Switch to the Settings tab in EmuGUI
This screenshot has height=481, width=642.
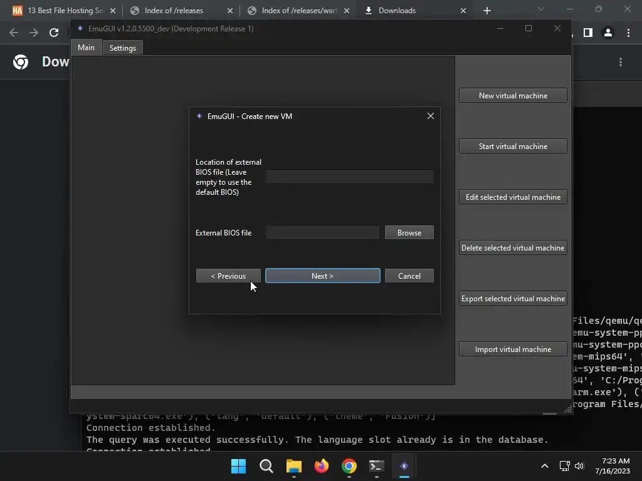click(x=122, y=48)
